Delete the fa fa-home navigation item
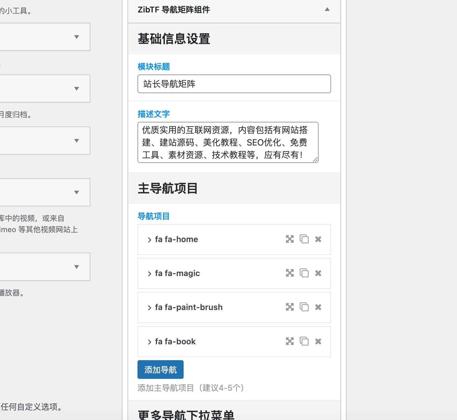Viewport: 457px width, 420px height. click(318, 239)
